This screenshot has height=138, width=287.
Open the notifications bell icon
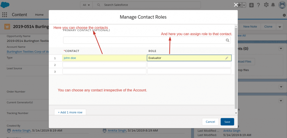click(273, 5)
